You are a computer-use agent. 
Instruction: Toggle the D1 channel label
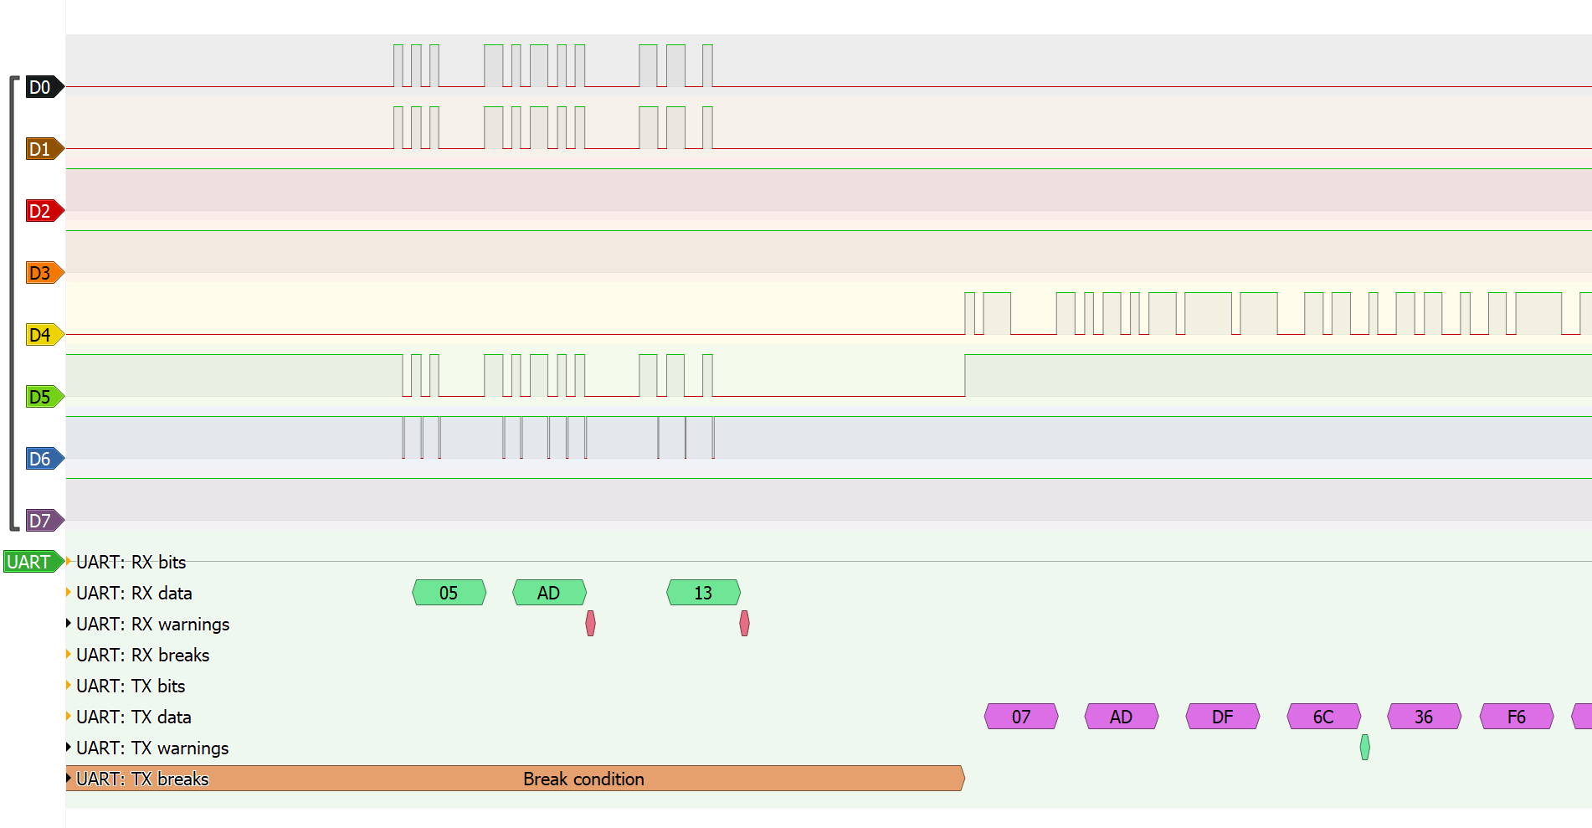click(x=41, y=148)
